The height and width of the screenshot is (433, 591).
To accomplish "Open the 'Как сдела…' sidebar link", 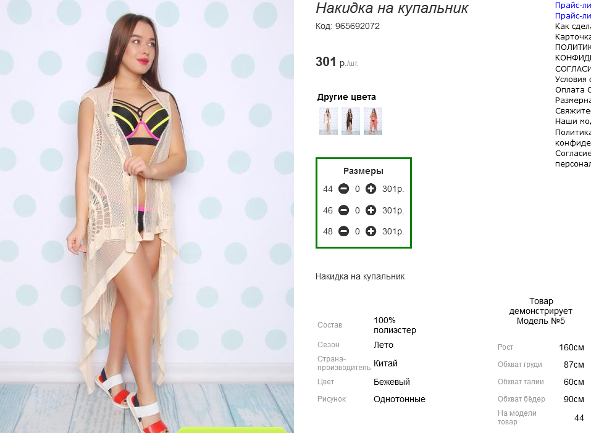I will 573,27.
